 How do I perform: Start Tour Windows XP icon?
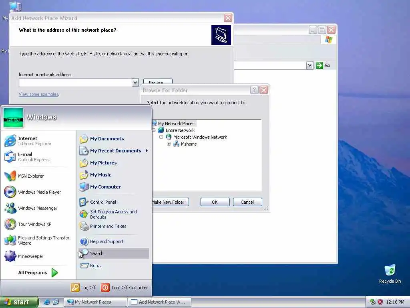10,224
